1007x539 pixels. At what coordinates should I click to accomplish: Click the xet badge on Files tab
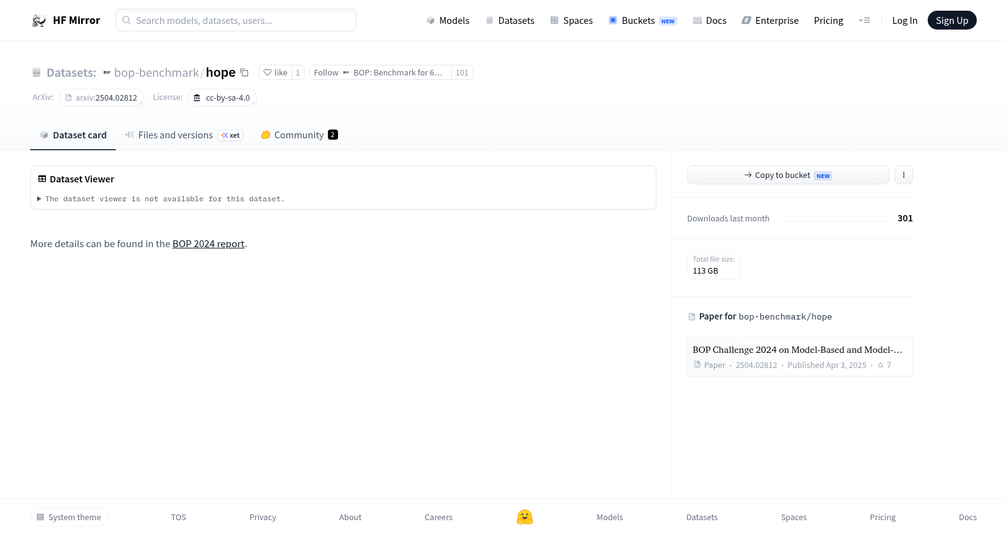(x=230, y=135)
